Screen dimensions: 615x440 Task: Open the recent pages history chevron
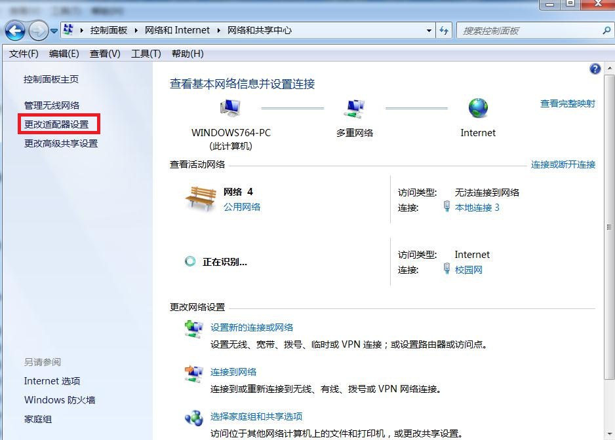[54, 30]
